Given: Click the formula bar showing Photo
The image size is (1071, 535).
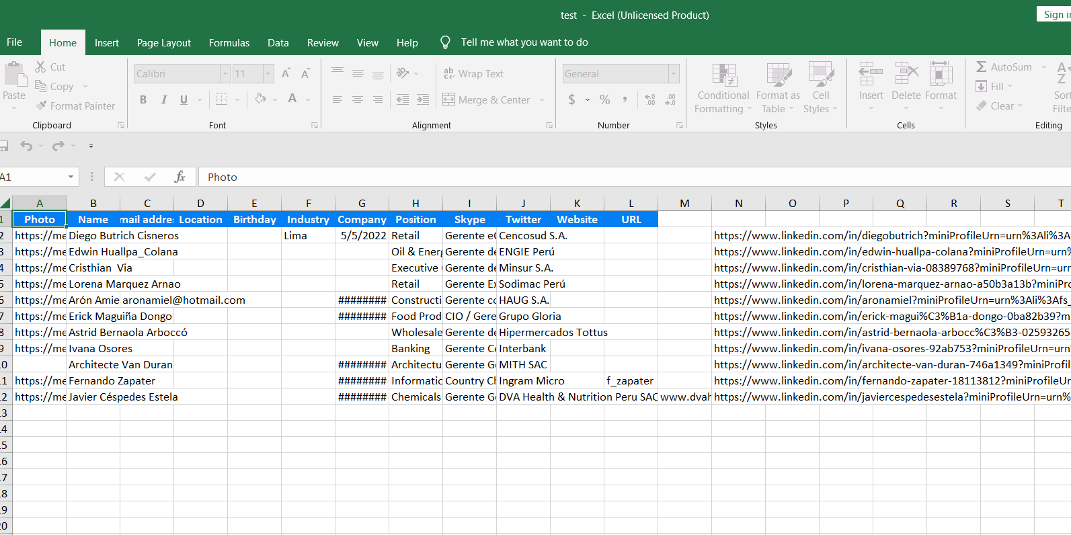Looking at the screenshot, I should pyautogui.click(x=635, y=177).
